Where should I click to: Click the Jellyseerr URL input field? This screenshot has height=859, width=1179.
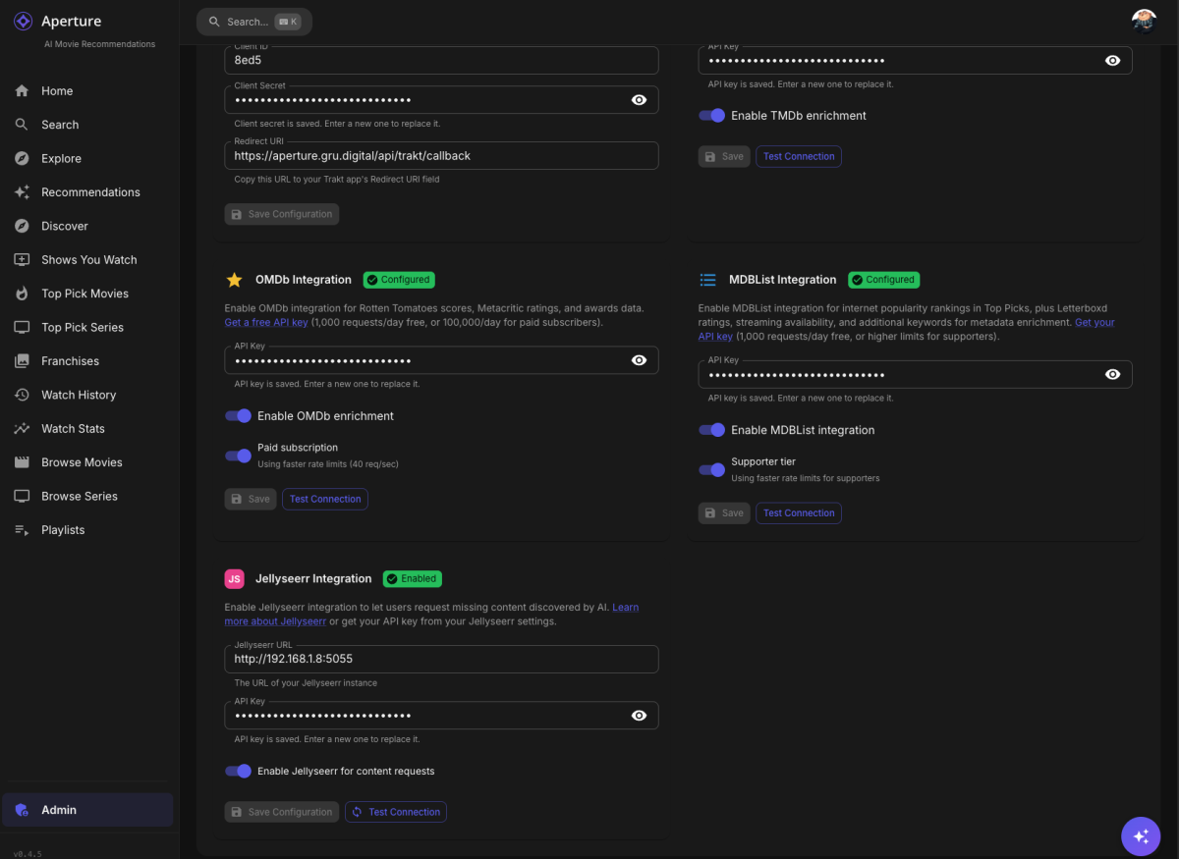pos(441,659)
